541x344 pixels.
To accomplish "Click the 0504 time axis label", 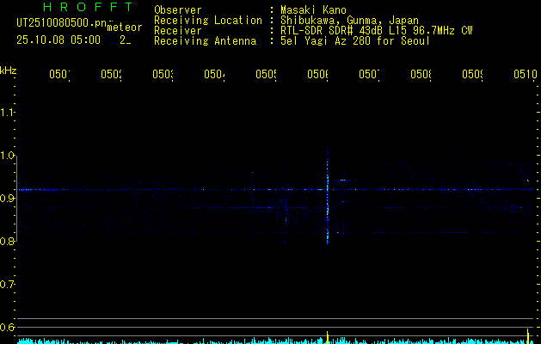I will pyautogui.click(x=214, y=74).
